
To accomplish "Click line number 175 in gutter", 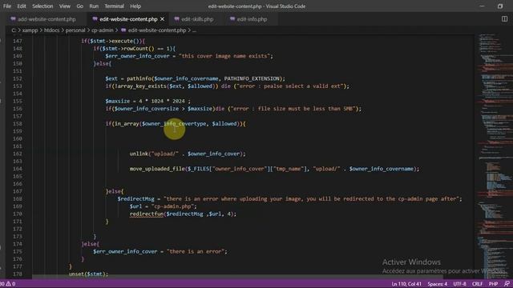I will tap(18, 251).
